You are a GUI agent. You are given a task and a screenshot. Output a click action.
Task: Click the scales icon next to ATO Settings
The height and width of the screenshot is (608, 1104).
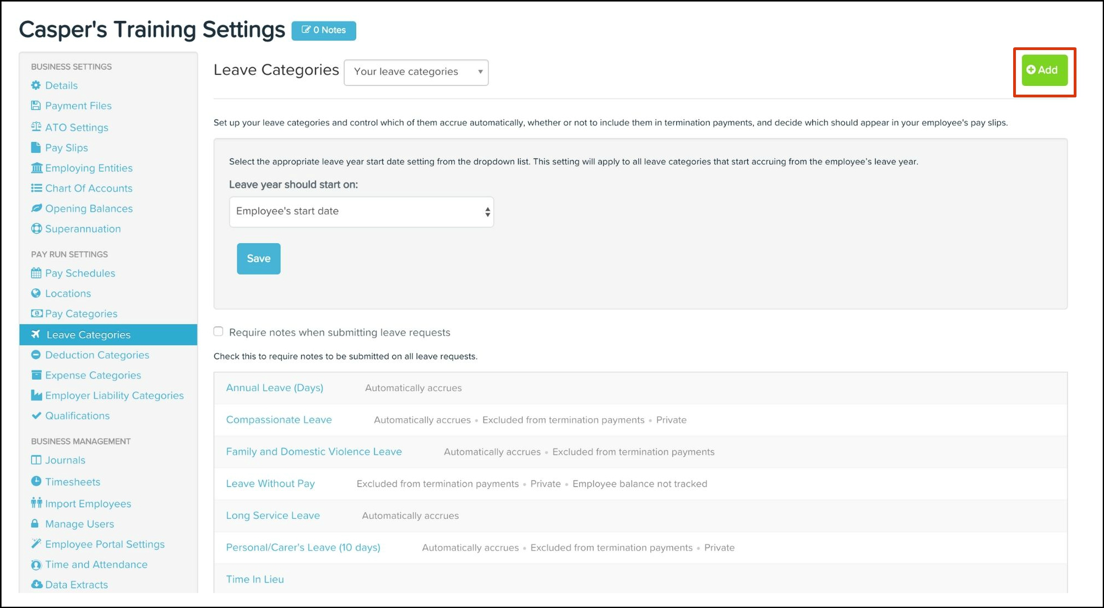tap(36, 127)
